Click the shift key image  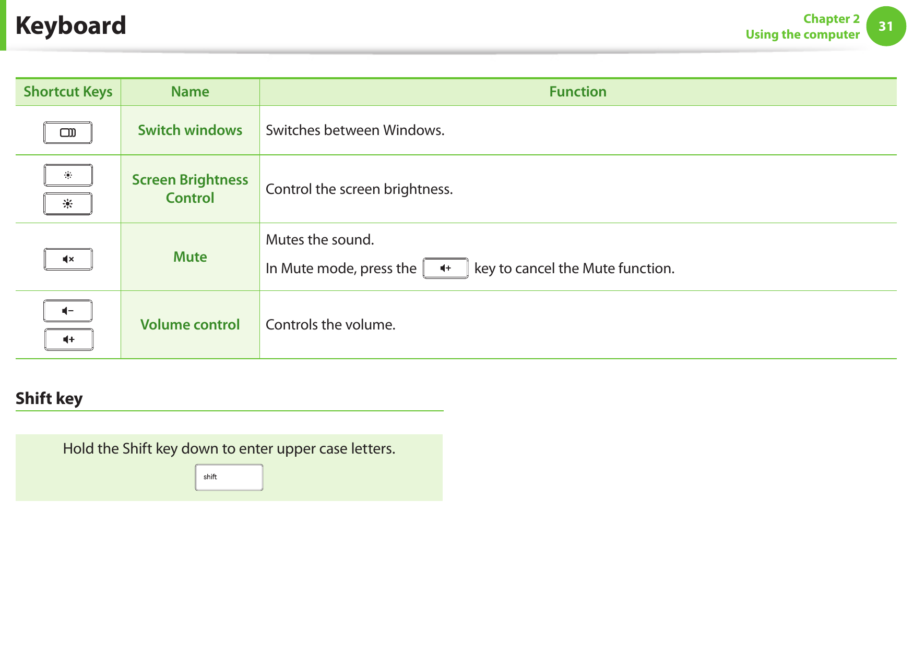coord(229,477)
